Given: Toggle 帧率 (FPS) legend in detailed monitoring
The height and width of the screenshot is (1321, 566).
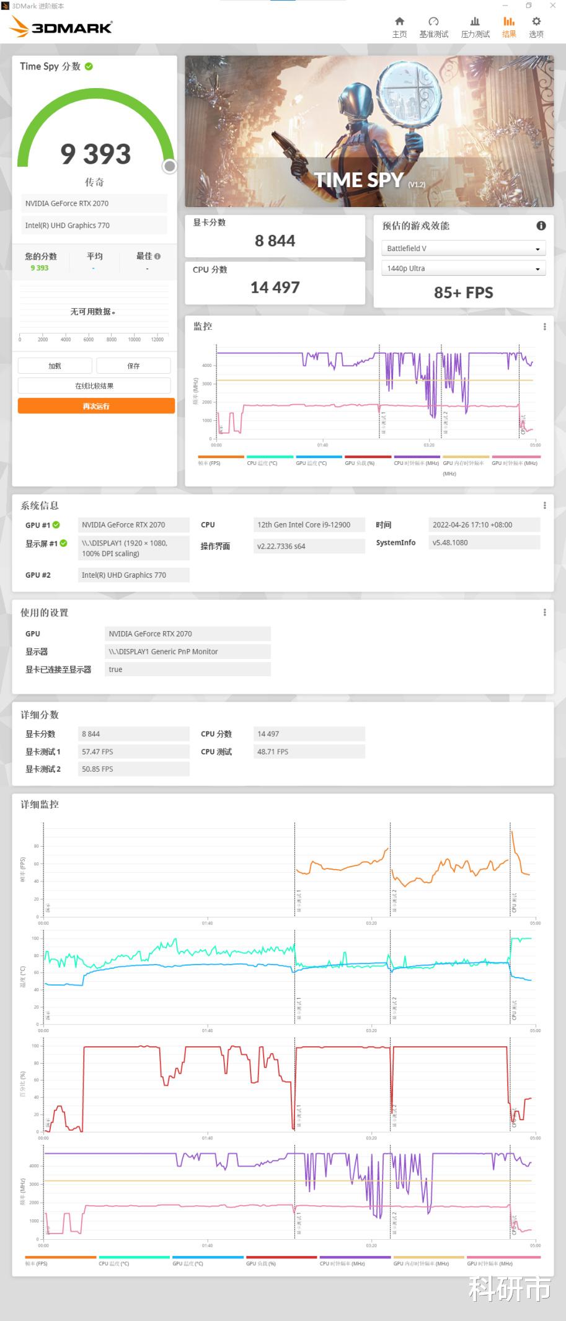Looking at the screenshot, I should (60, 1260).
